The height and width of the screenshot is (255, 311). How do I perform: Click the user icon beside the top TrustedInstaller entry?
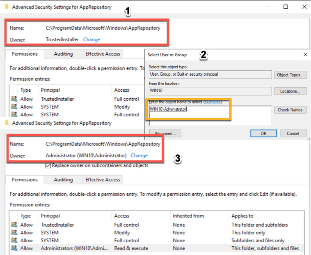14,99
